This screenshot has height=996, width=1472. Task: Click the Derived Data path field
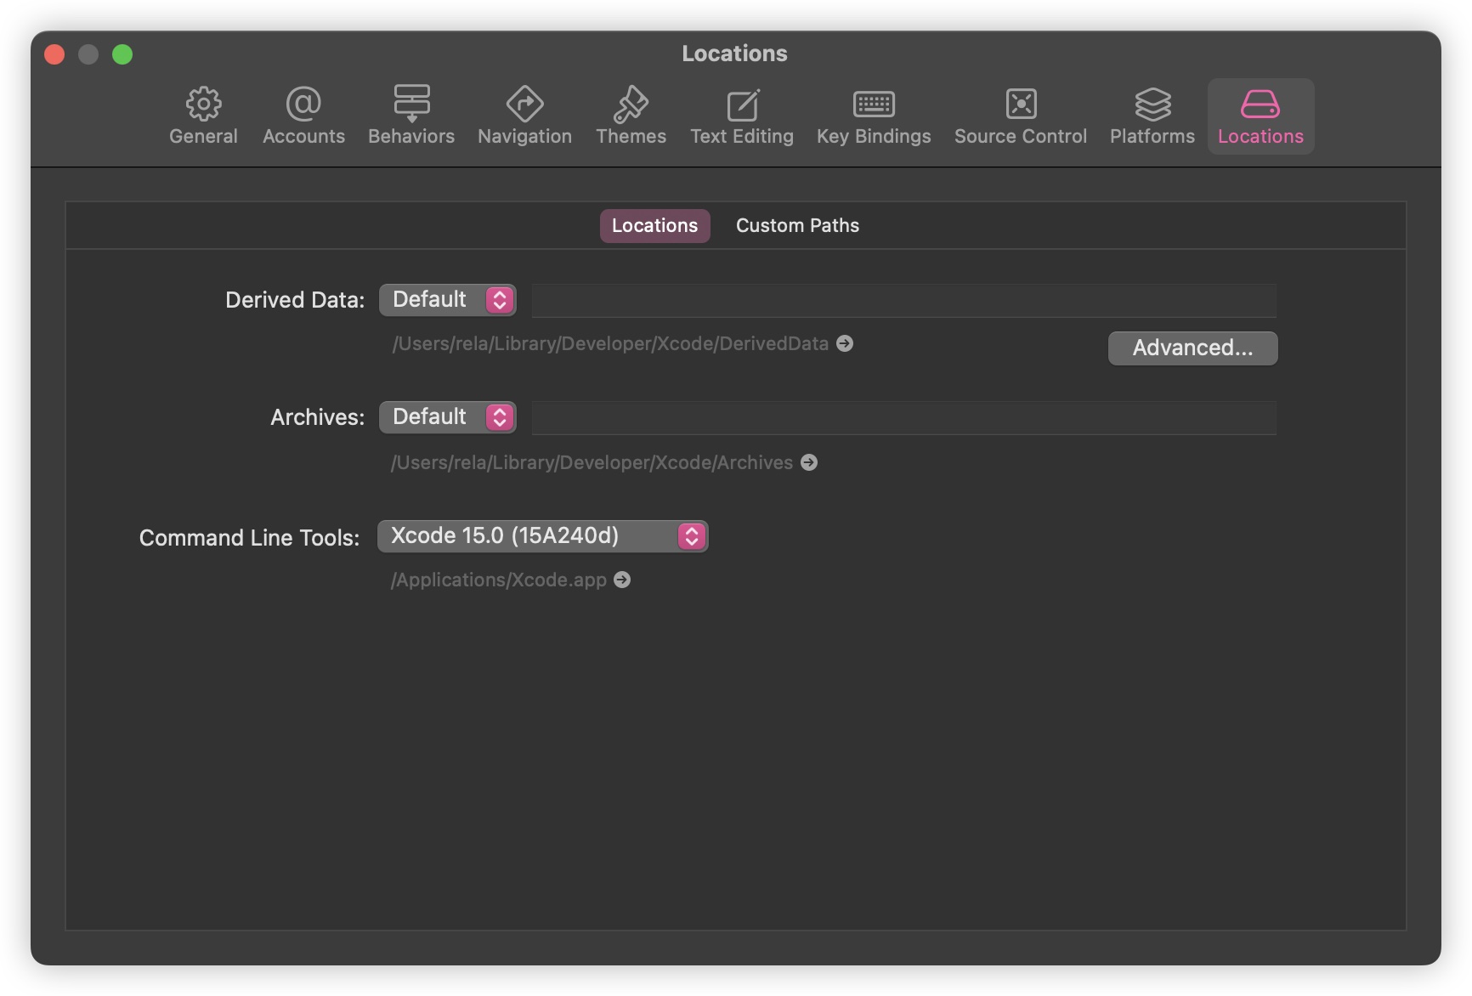click(904, 300)
